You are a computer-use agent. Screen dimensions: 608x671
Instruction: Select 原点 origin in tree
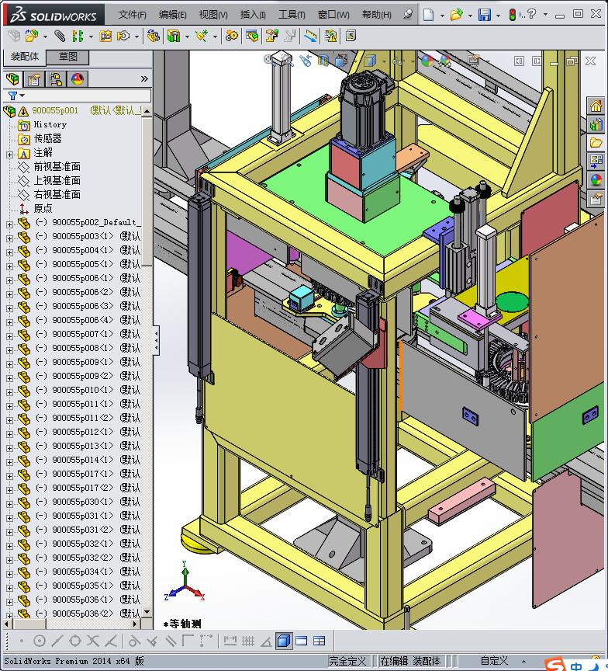pyautogui.click(x=43, y=208)
